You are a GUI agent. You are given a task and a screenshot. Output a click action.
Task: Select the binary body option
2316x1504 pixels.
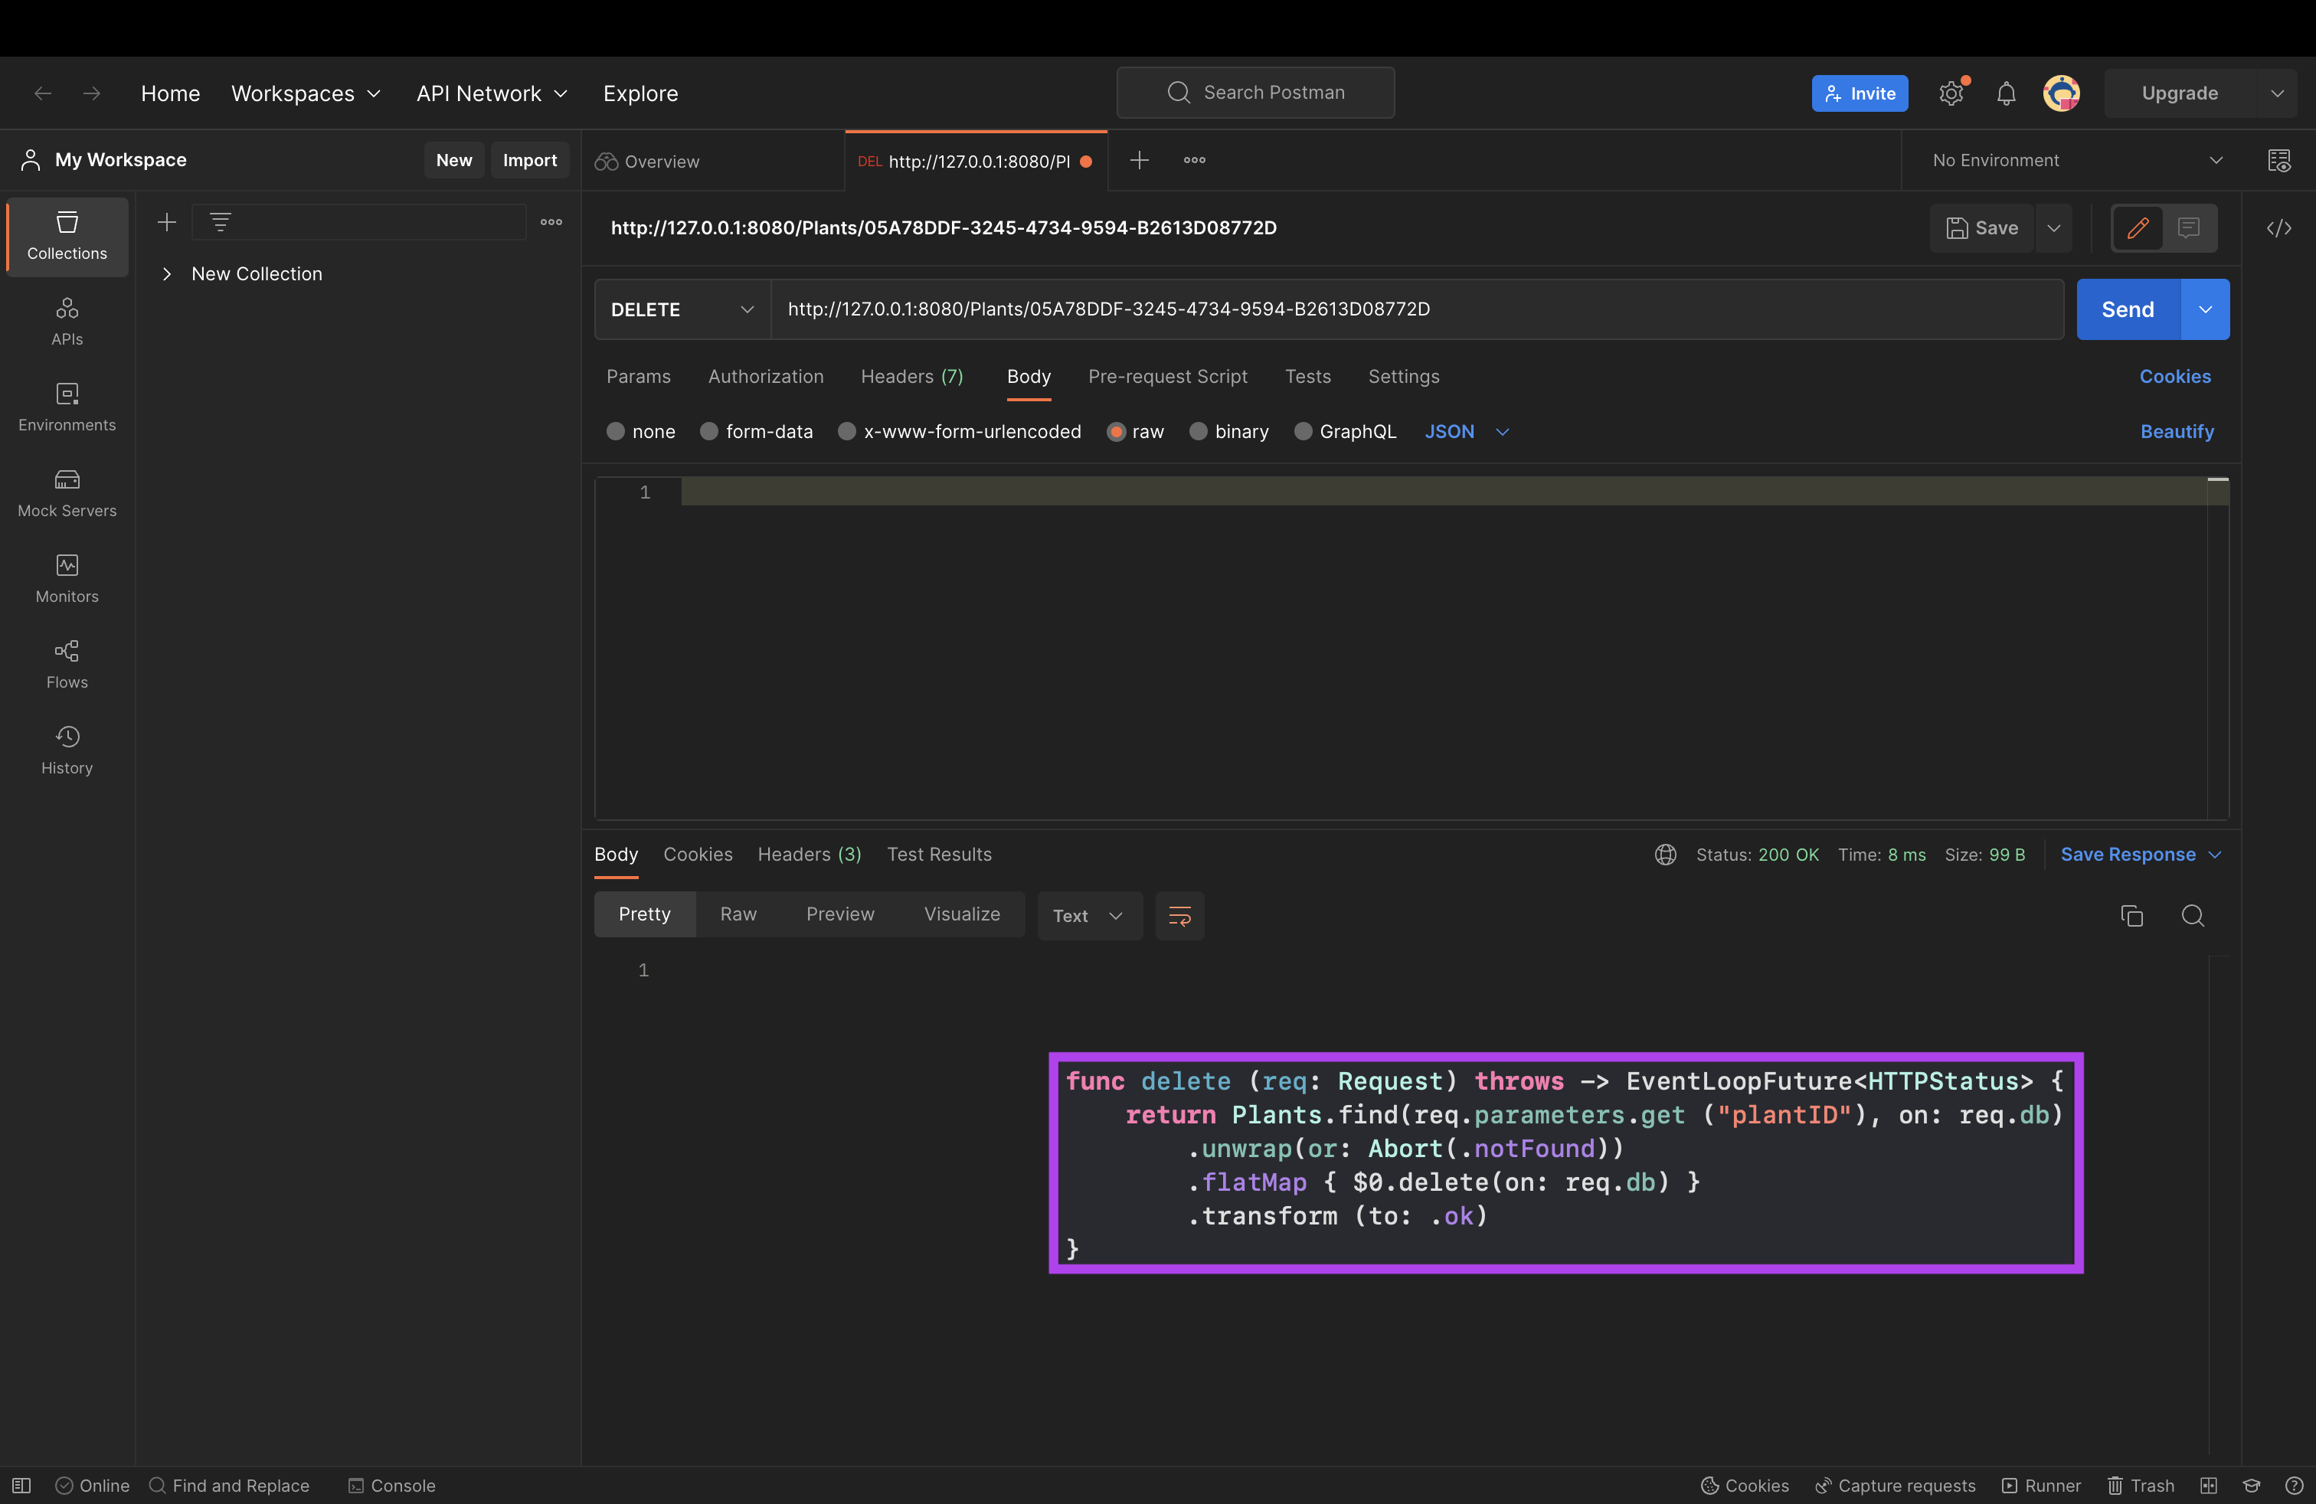(1229, 431)
